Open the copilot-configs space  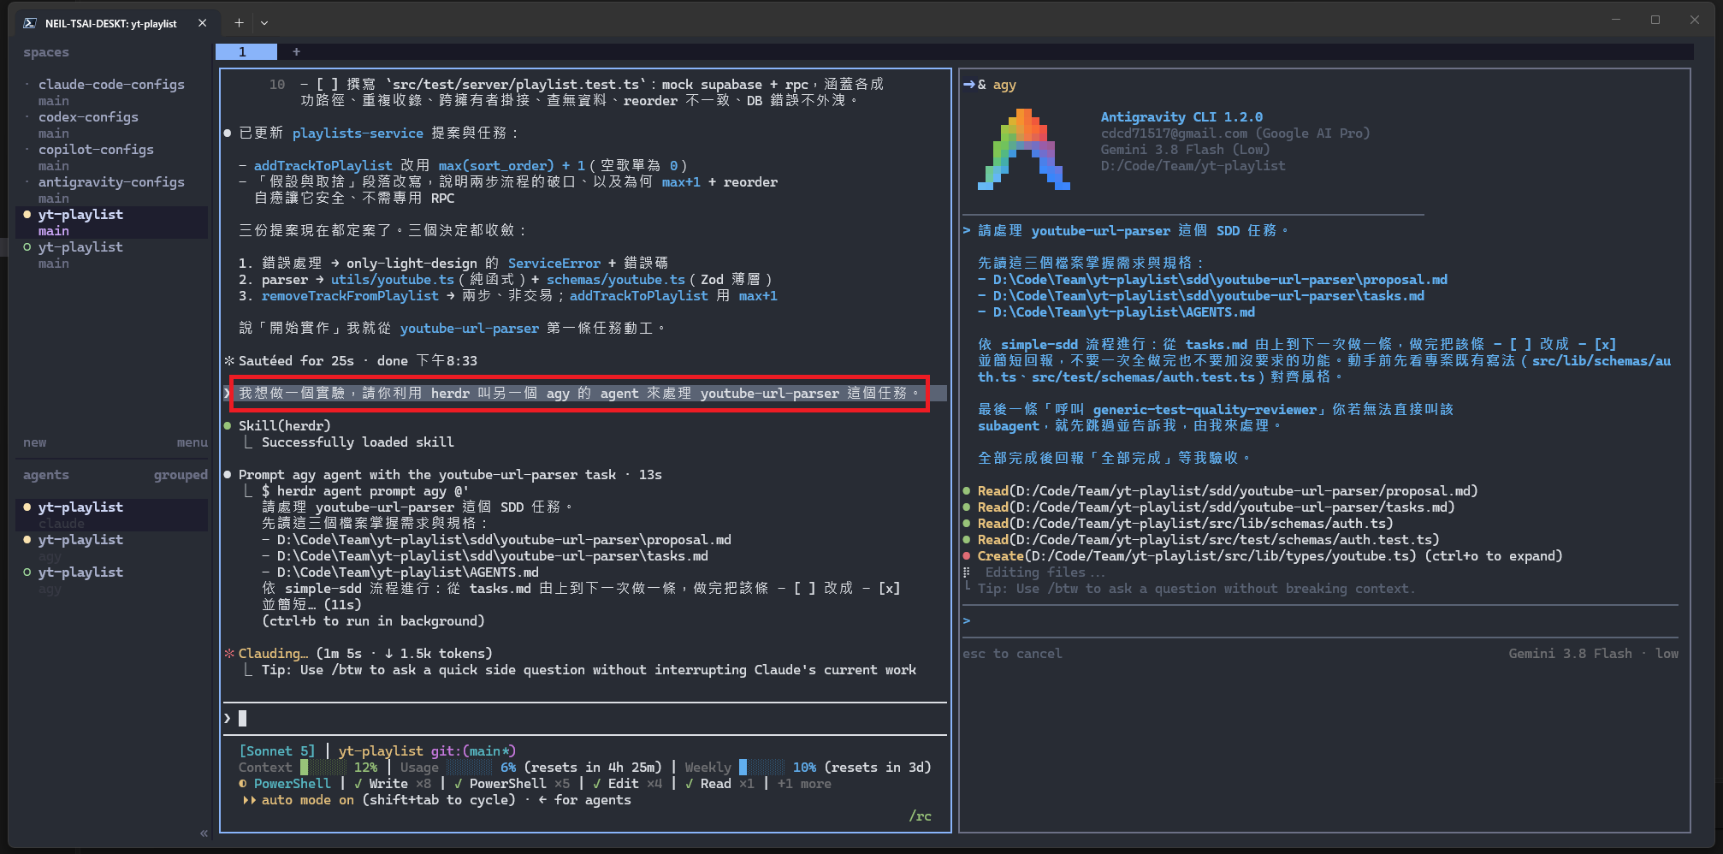pos(96,149)
